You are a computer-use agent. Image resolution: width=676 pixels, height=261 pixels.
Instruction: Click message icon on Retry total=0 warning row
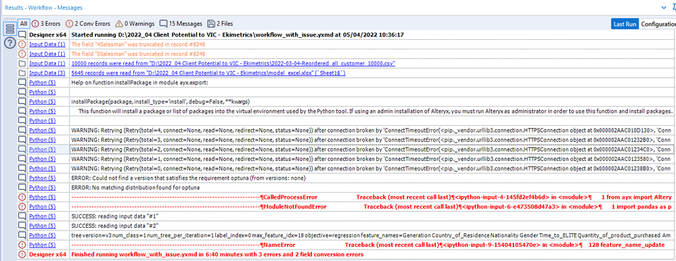point(22,168)
